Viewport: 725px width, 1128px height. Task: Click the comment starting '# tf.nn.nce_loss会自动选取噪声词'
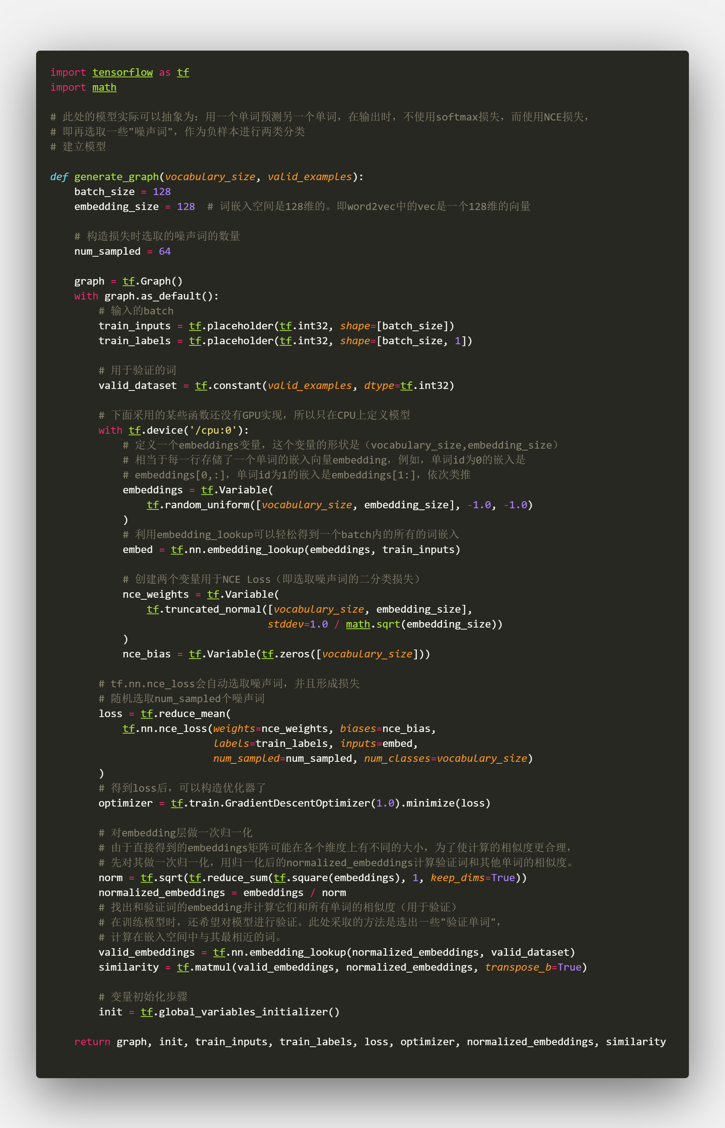(229, 684)
